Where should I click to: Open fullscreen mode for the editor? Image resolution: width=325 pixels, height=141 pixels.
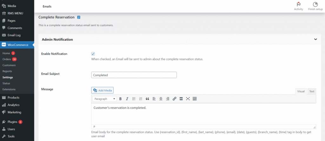click(188, 99)
